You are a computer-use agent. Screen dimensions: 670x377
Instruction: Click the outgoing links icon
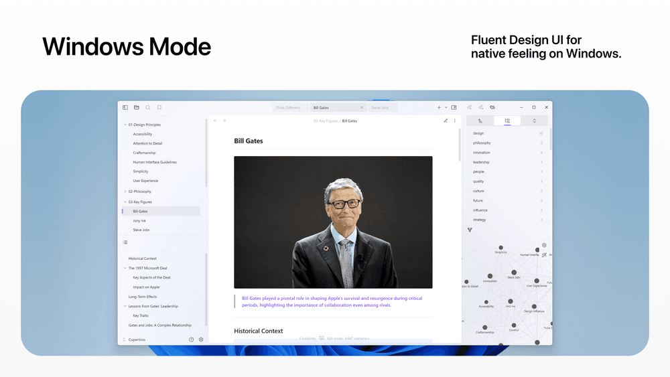point(480,108)
